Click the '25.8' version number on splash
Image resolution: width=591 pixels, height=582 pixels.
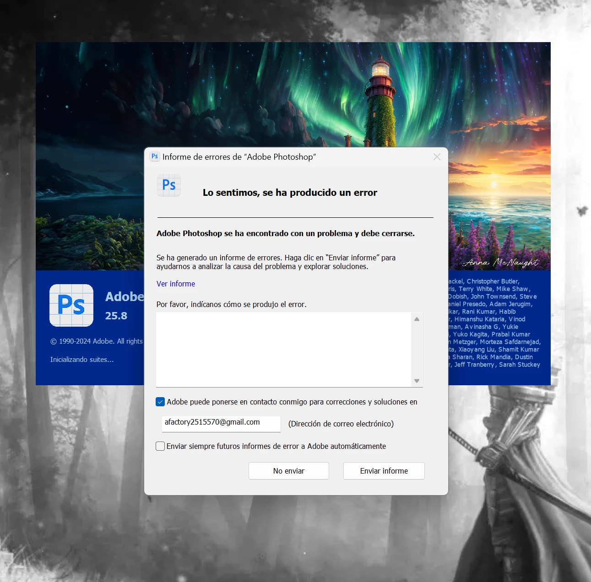point(116,316)
